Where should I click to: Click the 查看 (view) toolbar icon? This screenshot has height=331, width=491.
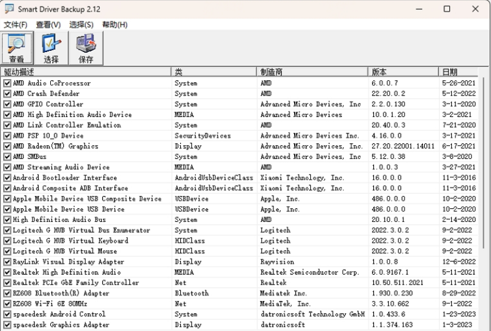tap(17, 48)
